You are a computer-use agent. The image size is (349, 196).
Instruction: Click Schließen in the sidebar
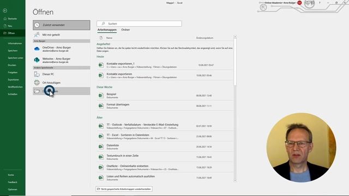(x=13, y=94)
